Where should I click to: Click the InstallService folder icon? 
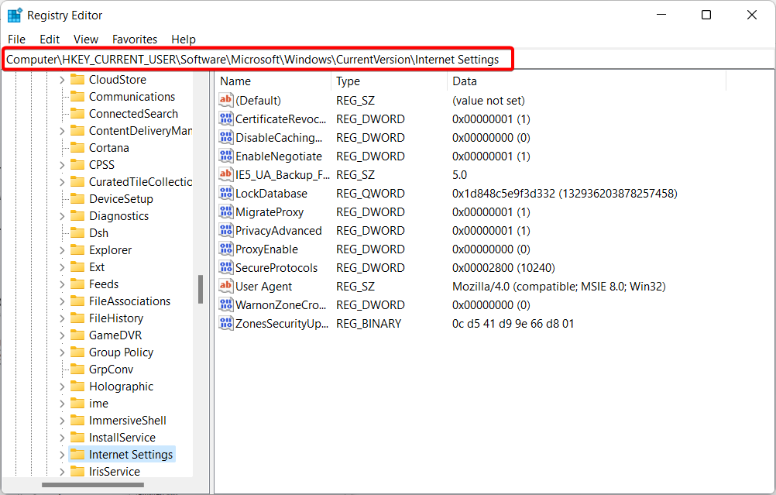tap(77, 438)
